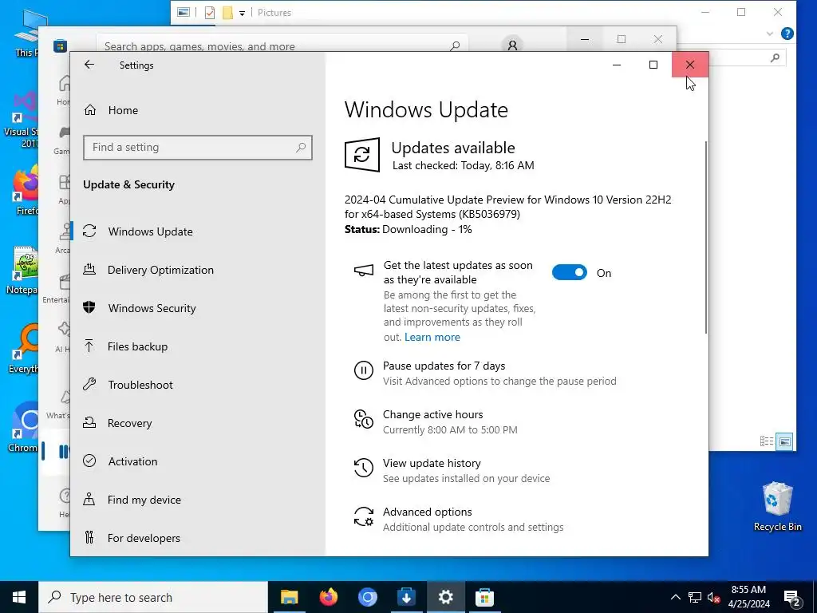This screenshot has width=817, height=613.
Task: Click the Microsoft Store profile icon
Action: coord(513,45)
